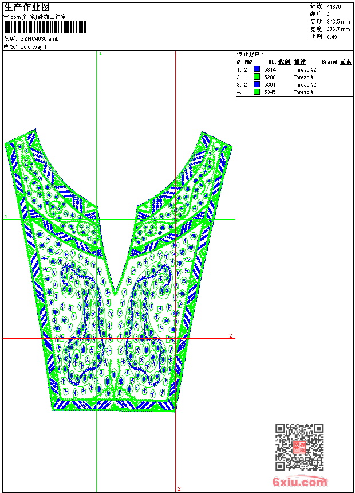The image size is (355, 493).
Task: Click the 生产作业图 worksheet title
Action: [x=27, y=7]
